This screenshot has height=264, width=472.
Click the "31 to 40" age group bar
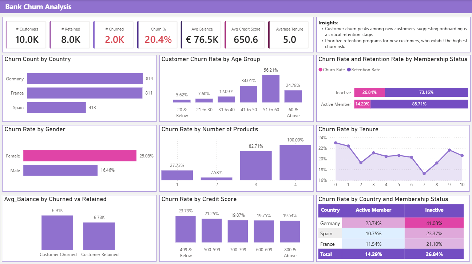pyautogui.click(x=226, y=99)
